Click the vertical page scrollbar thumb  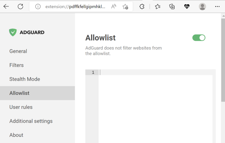pos(223,60)
